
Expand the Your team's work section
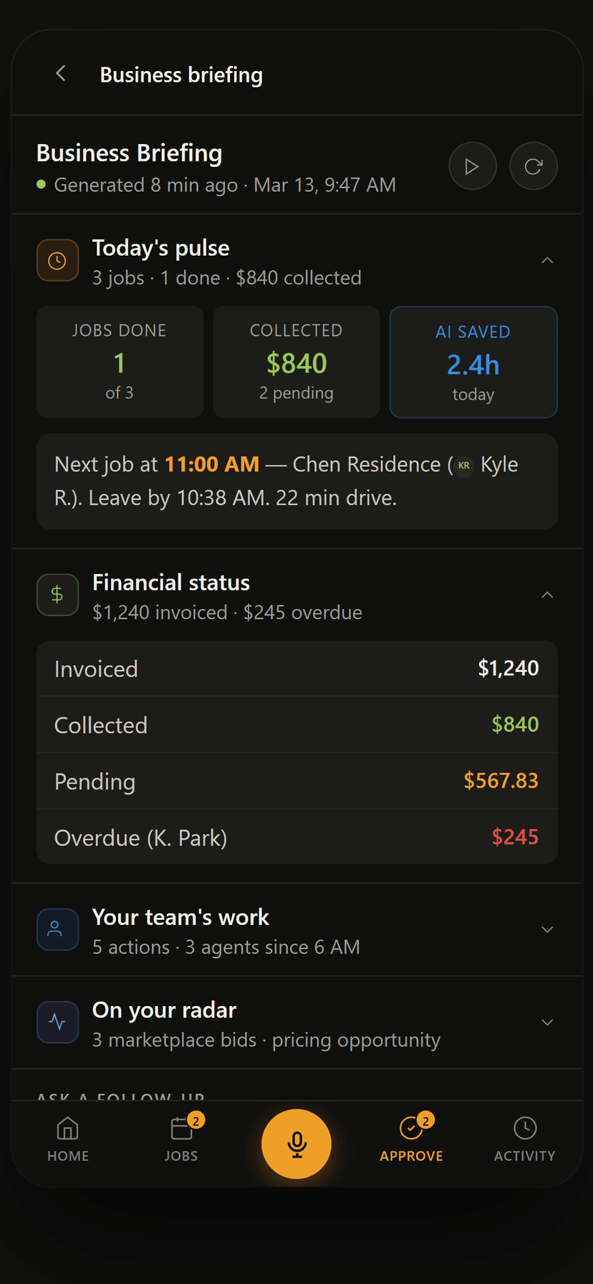547,929
